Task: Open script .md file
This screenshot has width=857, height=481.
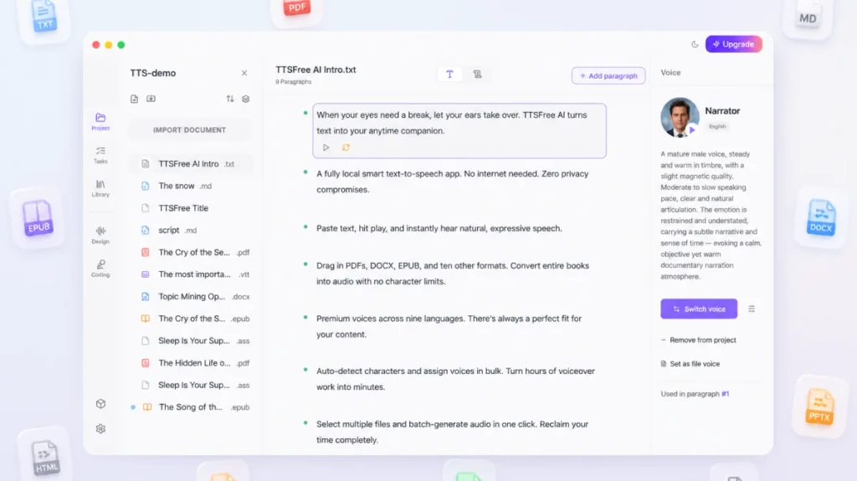Action: (191, 230)
